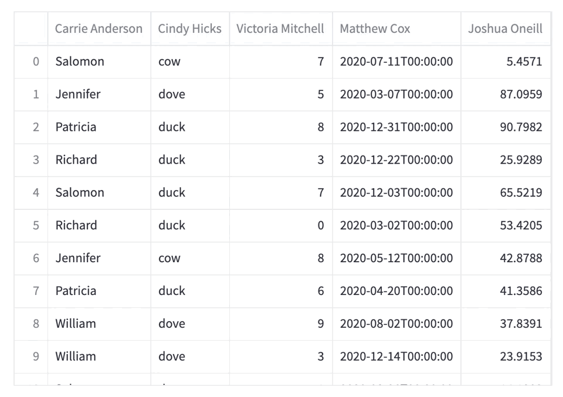Select the Joshua Oneill column header
This screenshot has height=397, width=563.
click(x=506, y=29)
